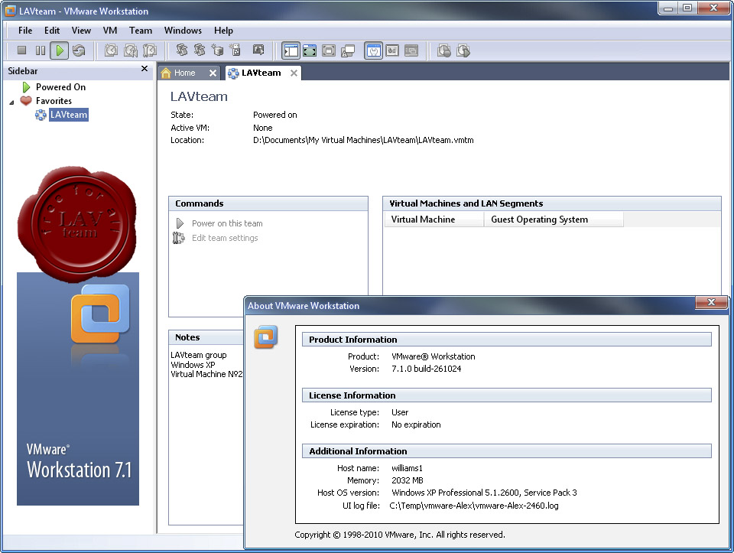The width and height of the screenshot is (734, 553).
Task: Click the No expiration license value
Action: [x=416, y=425]
